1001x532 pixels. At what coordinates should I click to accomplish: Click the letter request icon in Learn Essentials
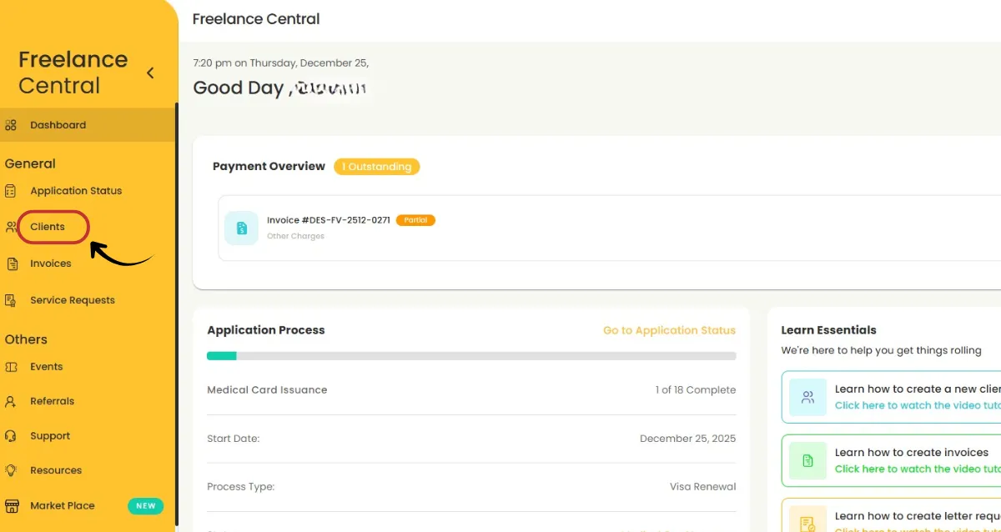[807, 520]
